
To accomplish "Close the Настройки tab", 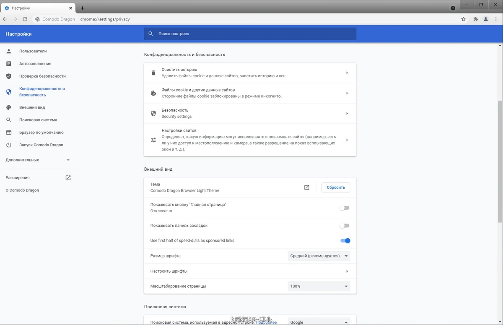I will coord(71,8).
